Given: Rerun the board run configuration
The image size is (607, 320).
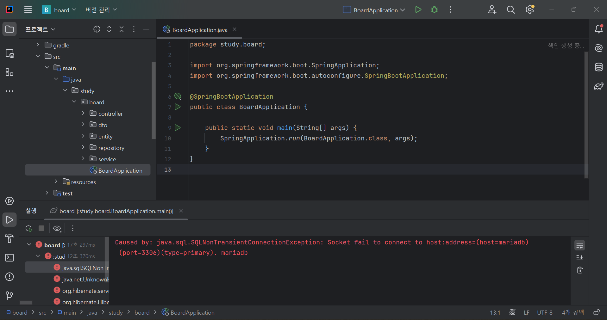Looking at the screenshot, I should (x=29, y=228).
